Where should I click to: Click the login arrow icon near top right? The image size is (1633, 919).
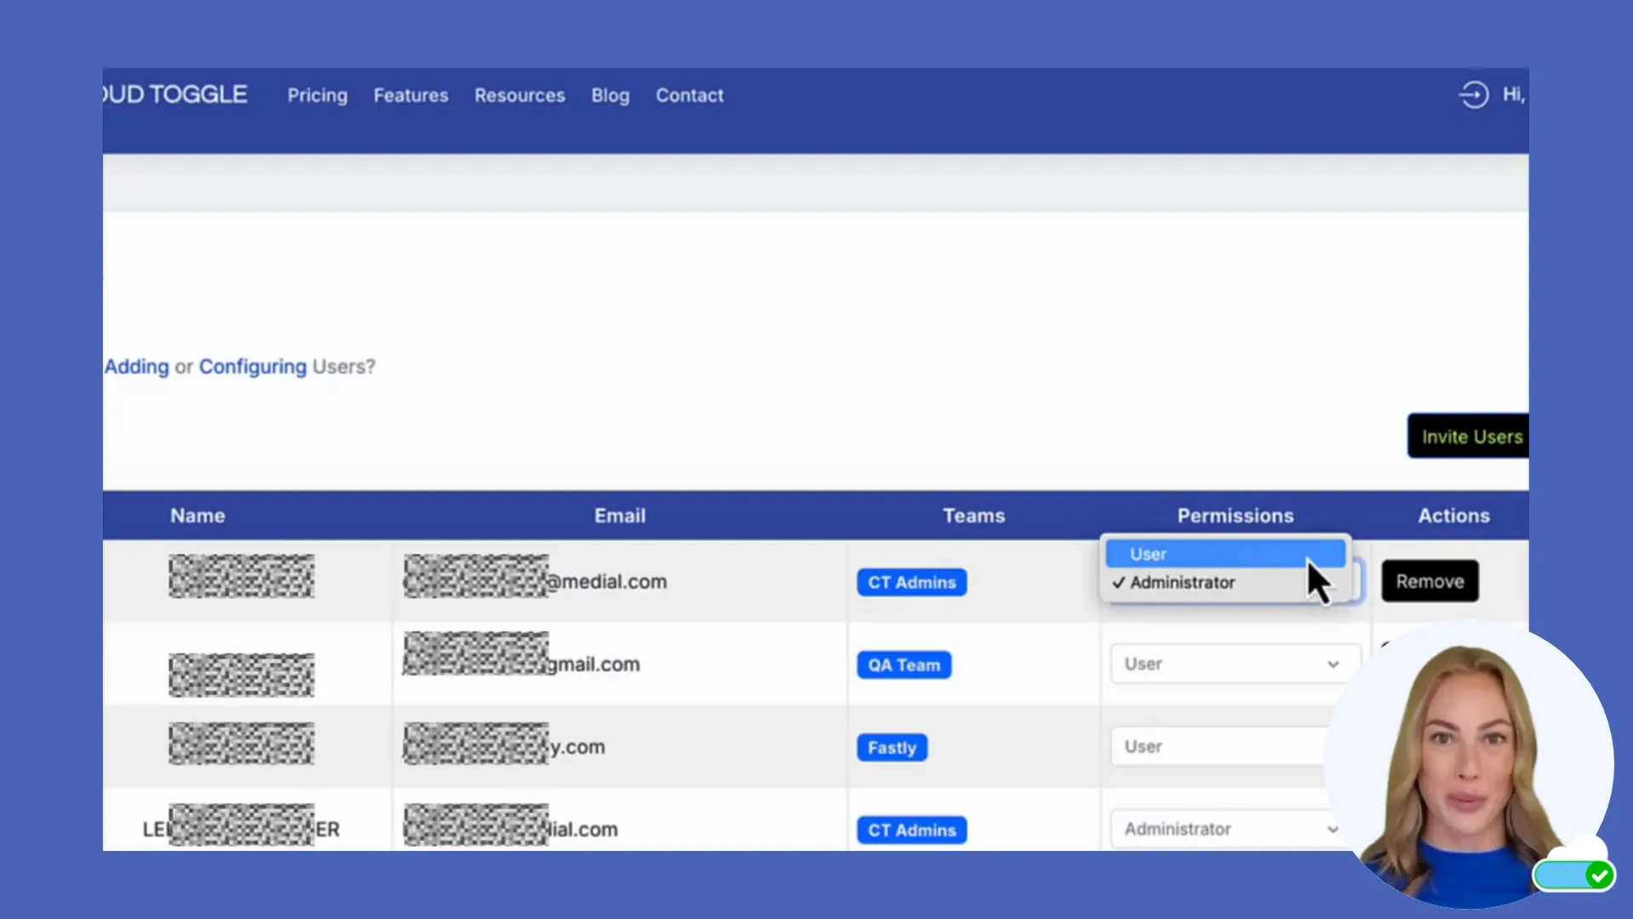tap(1474, 94)
